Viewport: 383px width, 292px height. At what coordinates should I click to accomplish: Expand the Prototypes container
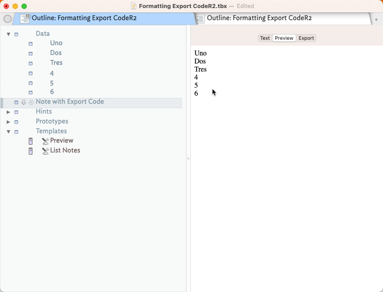click(x=8, y=122)
